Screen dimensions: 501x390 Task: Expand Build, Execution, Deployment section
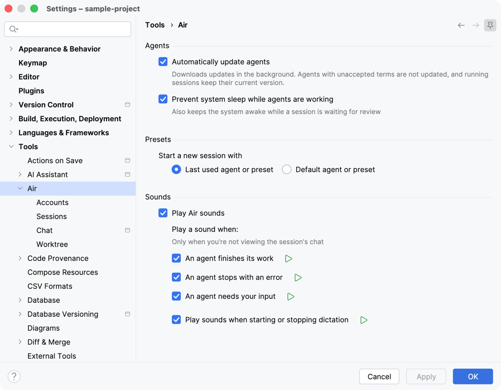(11, 118)
